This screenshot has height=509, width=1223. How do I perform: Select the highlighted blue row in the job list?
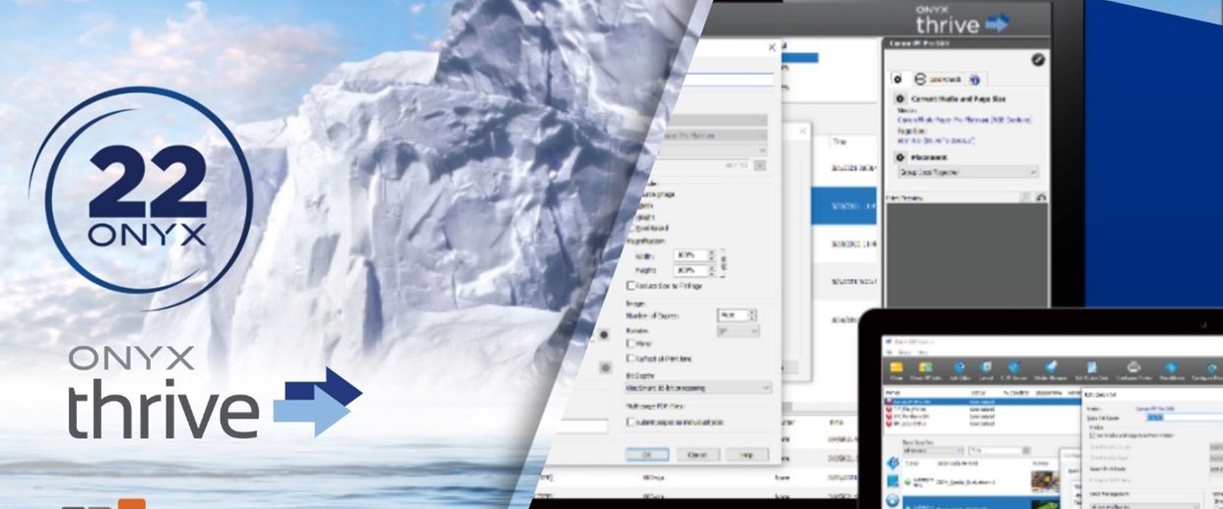(x=844, y=206)
